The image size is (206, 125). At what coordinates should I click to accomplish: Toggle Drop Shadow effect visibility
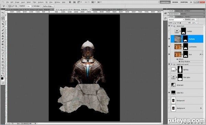[x=180, y=61]
